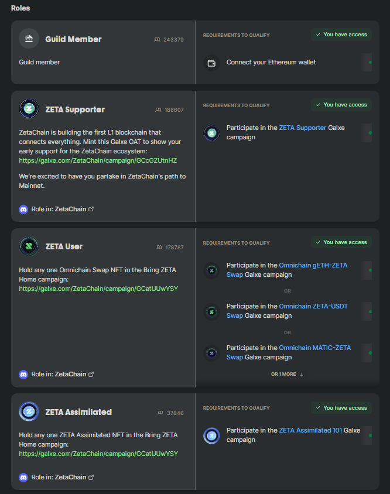Click status indicator beside ZETA-USDT Swap requirement
The image size is (390, 494).
click(370, 311)
